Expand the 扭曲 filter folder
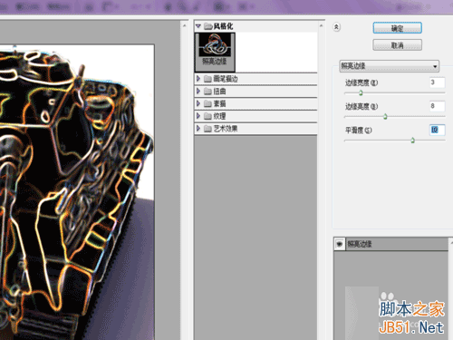The width and height of the screenshot is (453, 340). (x=198, y=91)
